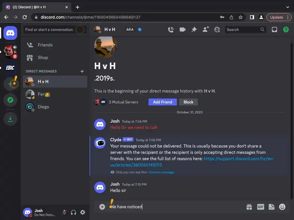The image size is (294, 220).
Task: Click the red Hello Sir we need to talk message
Action: point(134,127)
